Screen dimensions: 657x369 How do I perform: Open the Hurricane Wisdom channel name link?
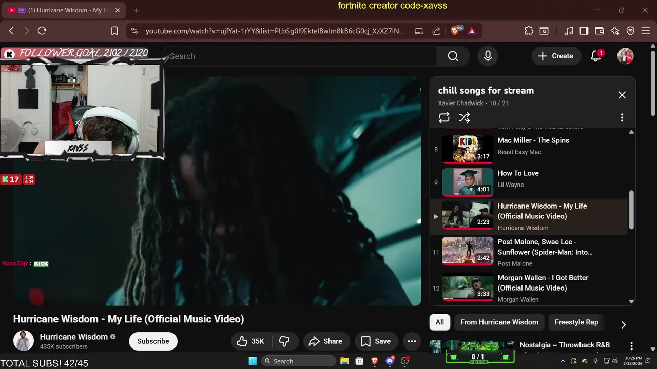tap(74, 337)
